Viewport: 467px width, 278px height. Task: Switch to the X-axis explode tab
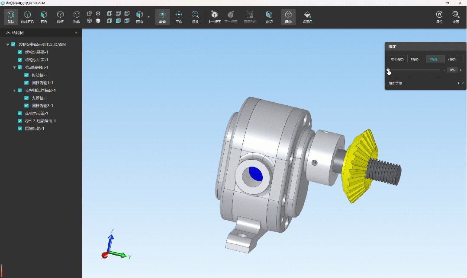click(x=416, y=59)
